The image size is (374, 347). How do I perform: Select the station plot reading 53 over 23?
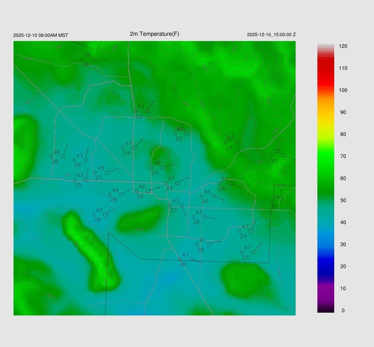(x=237, y=143)
